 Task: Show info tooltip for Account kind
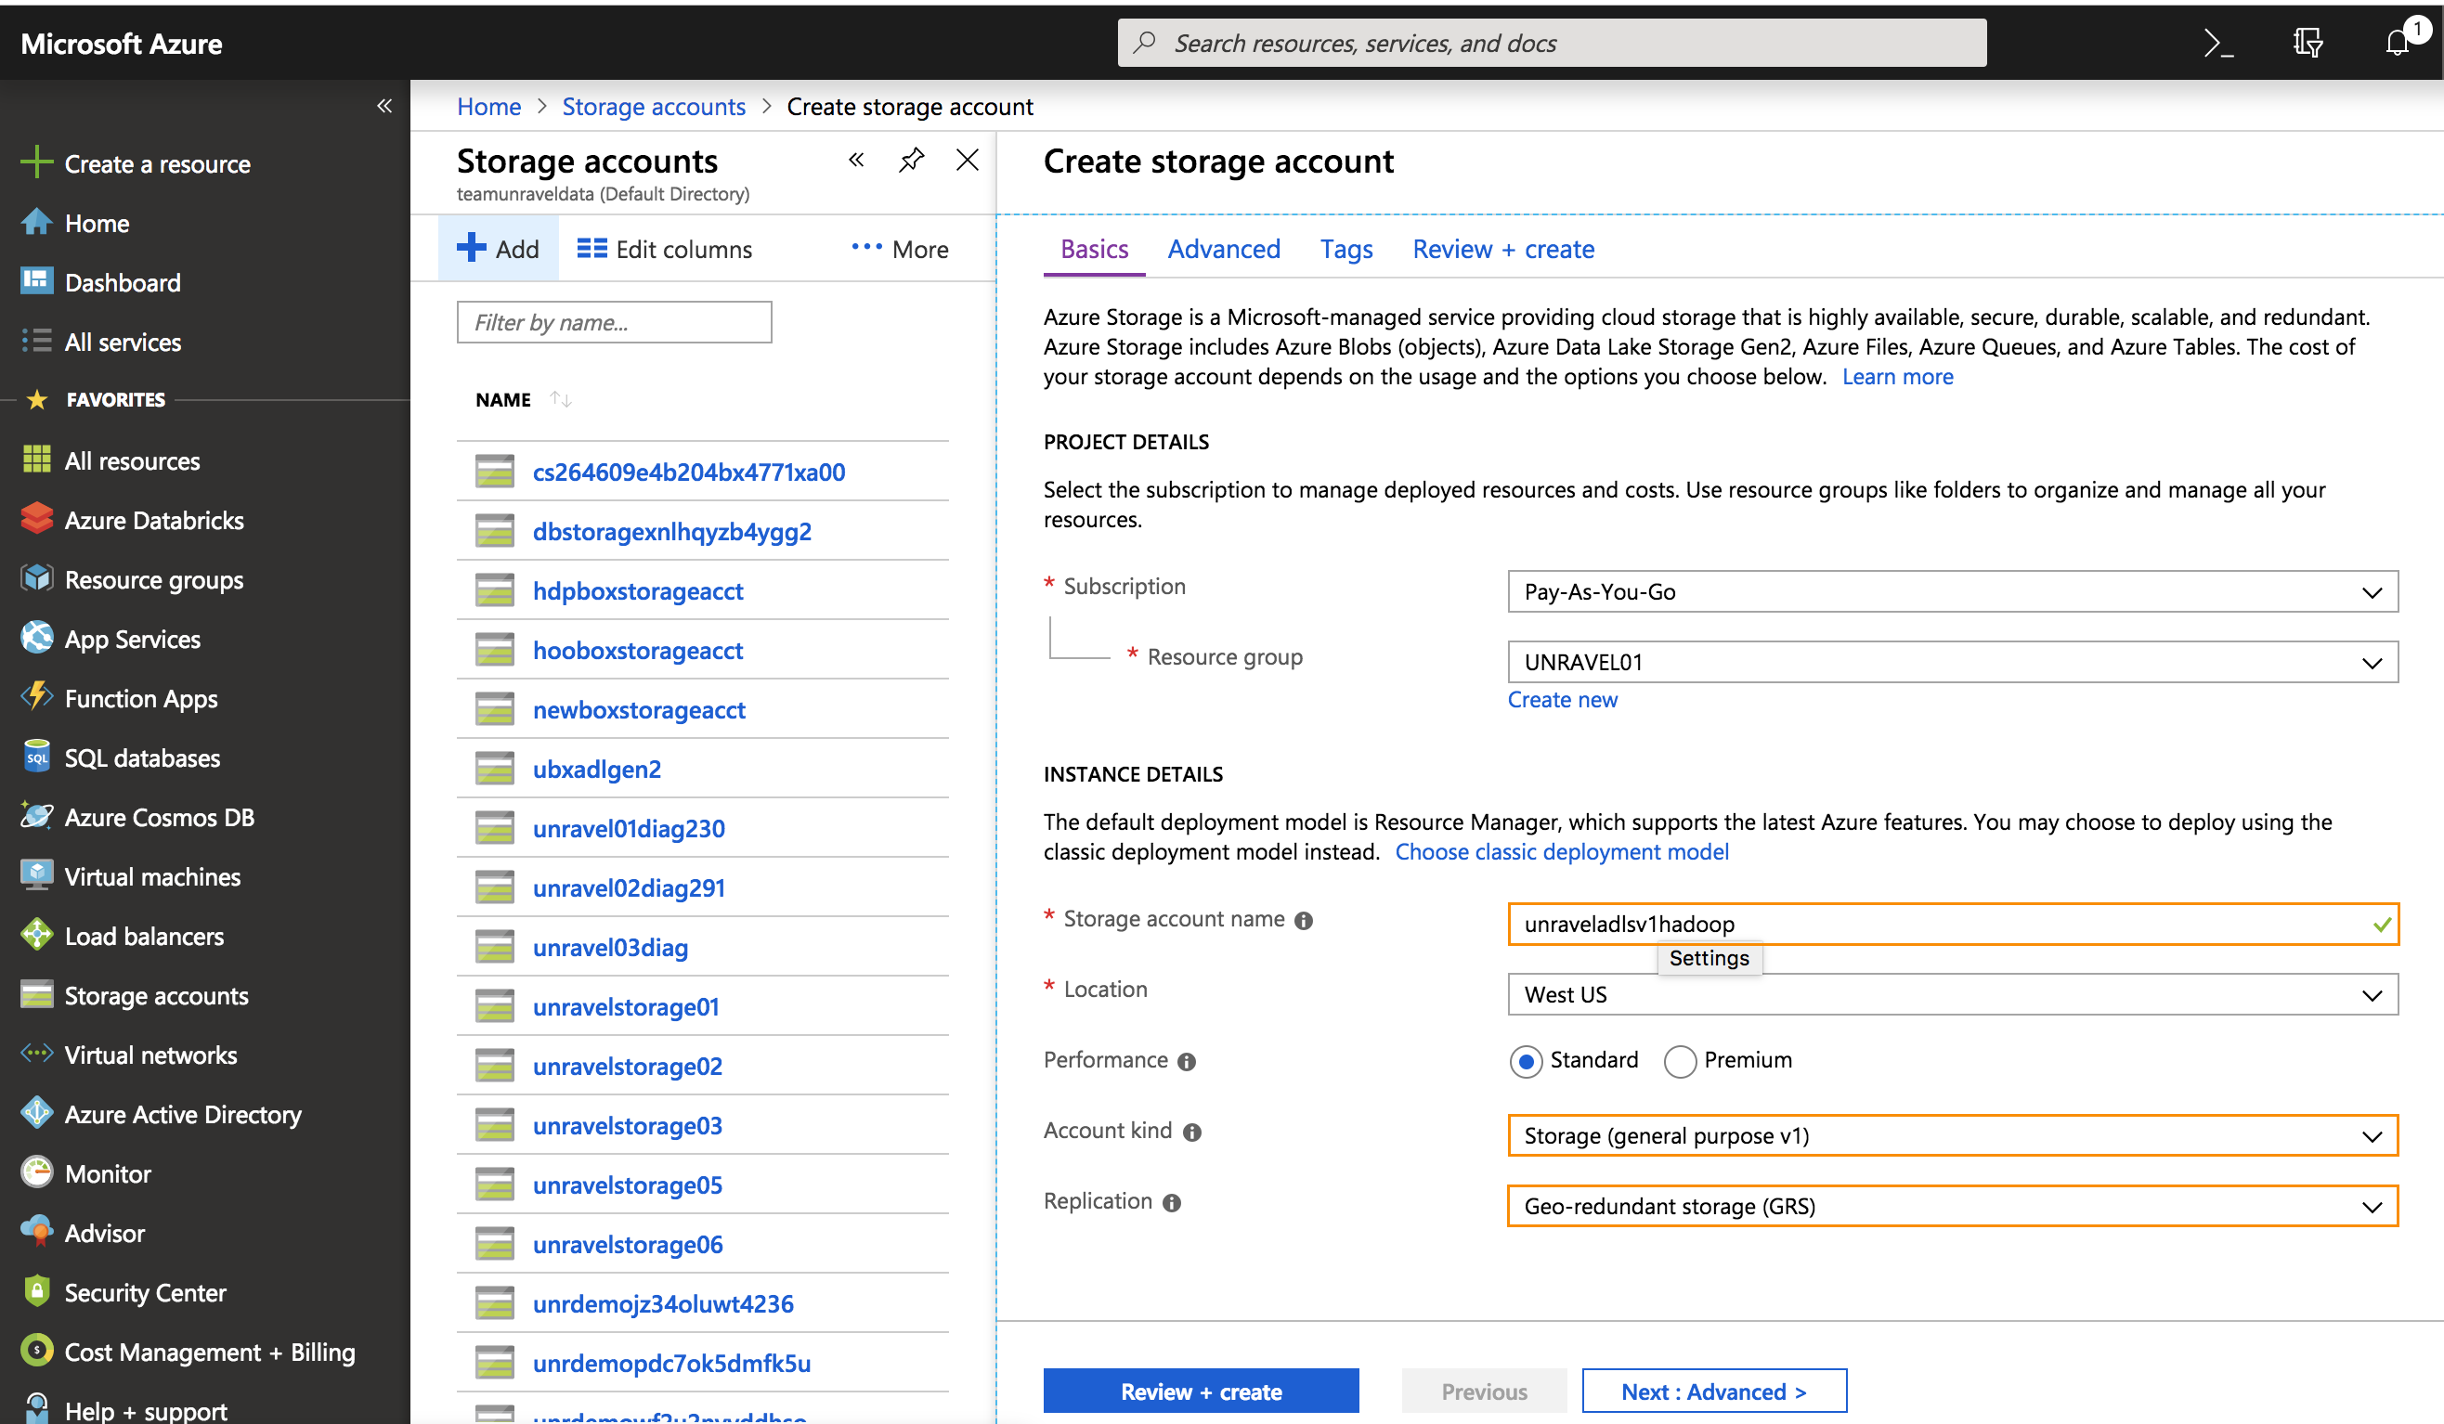tap(1193, 1133)
